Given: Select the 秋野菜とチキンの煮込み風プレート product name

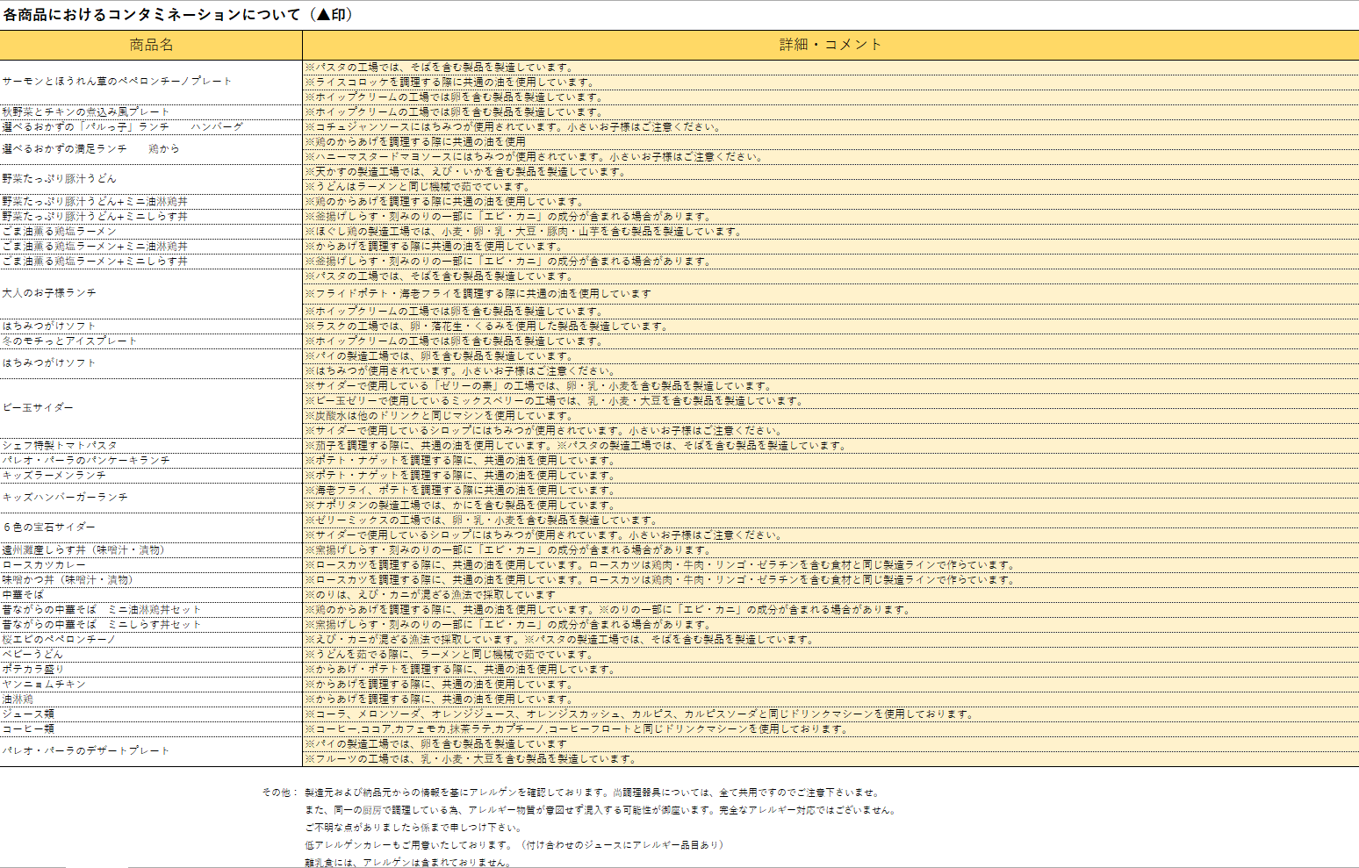Looking at the screenshot, I should tap(86, 112).
